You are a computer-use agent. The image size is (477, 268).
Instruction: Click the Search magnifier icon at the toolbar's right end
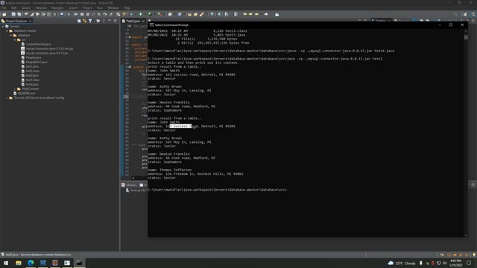(x=455, y=14)
